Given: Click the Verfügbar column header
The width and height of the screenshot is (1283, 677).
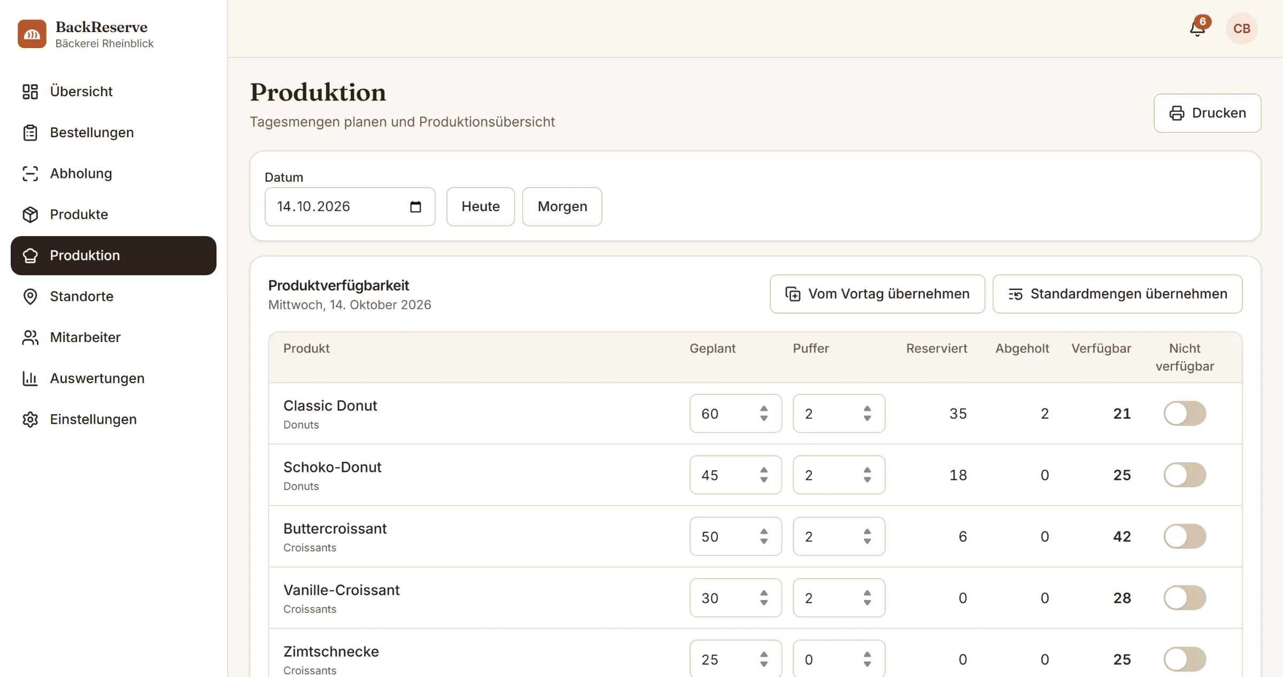Looking at the screenshot, I should 1101,348.
